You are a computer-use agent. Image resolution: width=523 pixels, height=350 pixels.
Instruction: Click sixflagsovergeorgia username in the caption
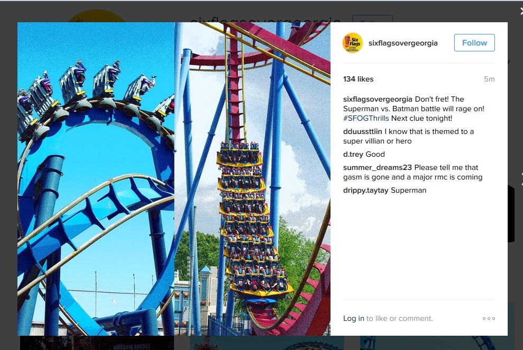(x=378, y=99)
